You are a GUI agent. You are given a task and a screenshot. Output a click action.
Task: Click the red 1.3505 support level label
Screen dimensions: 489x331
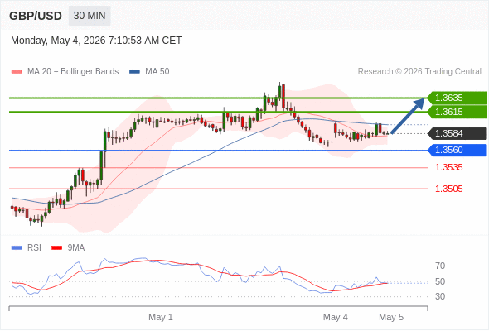coord(448,189)
